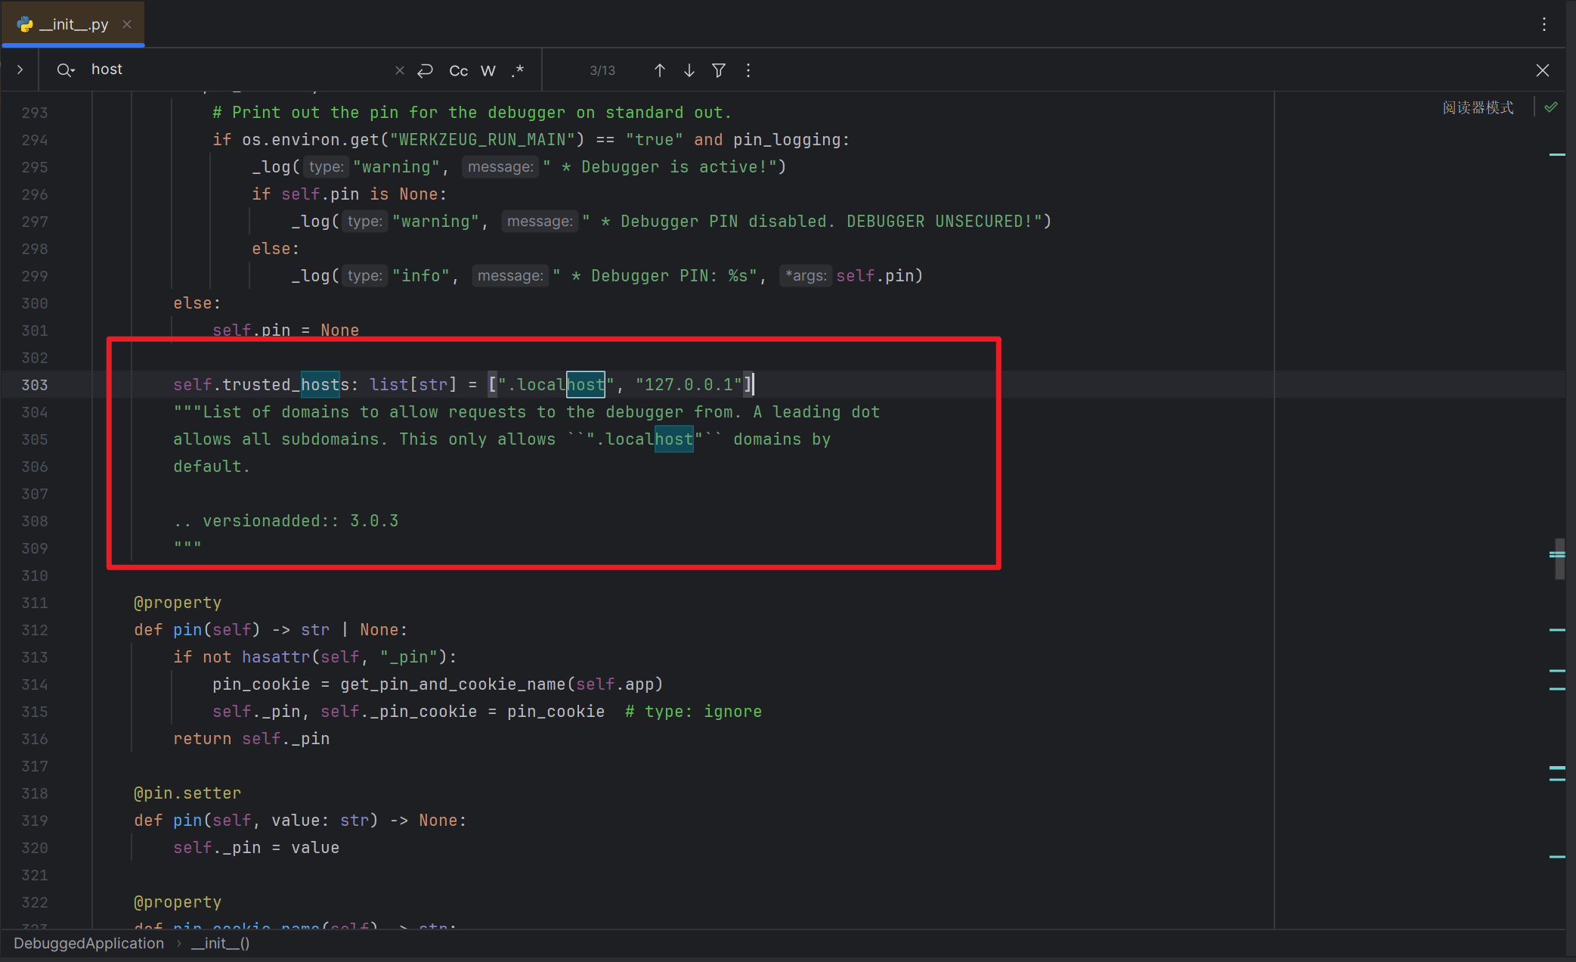Click the scrollbar marker near line 295
The height and width of the screenshot is (962, 1576).
(x=1557, y=155)
